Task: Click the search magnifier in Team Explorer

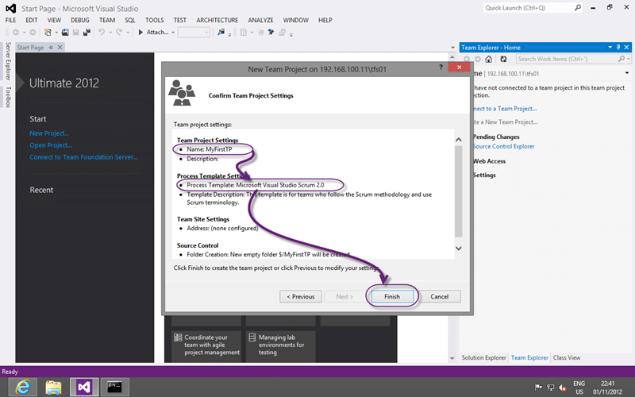Action: click(622, 59)
